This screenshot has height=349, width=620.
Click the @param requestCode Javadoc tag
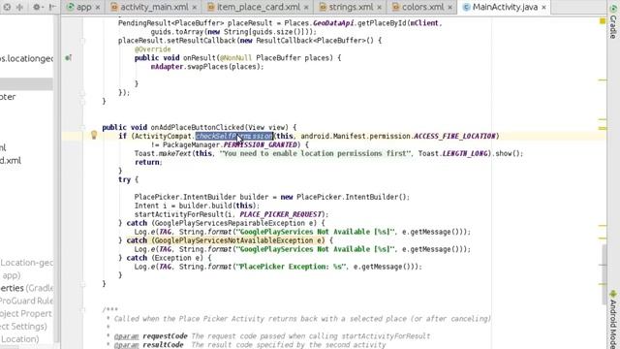point(151,336)
